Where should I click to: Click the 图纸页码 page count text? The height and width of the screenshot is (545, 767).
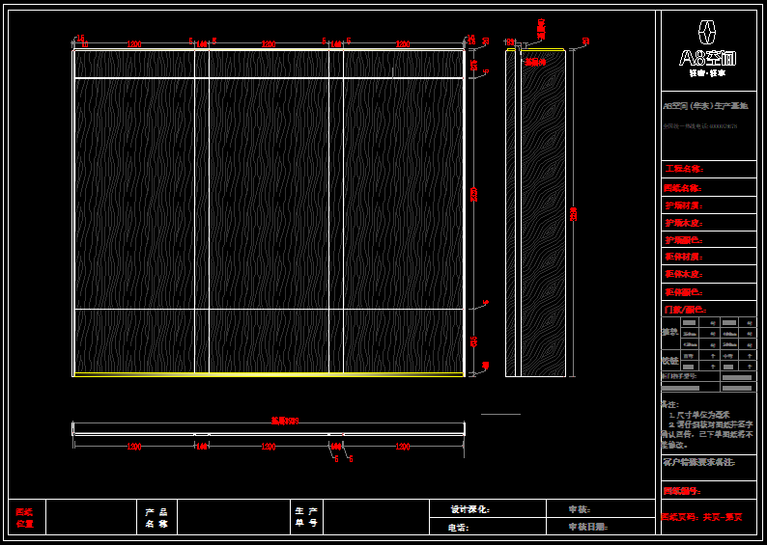tap(702, 517)
